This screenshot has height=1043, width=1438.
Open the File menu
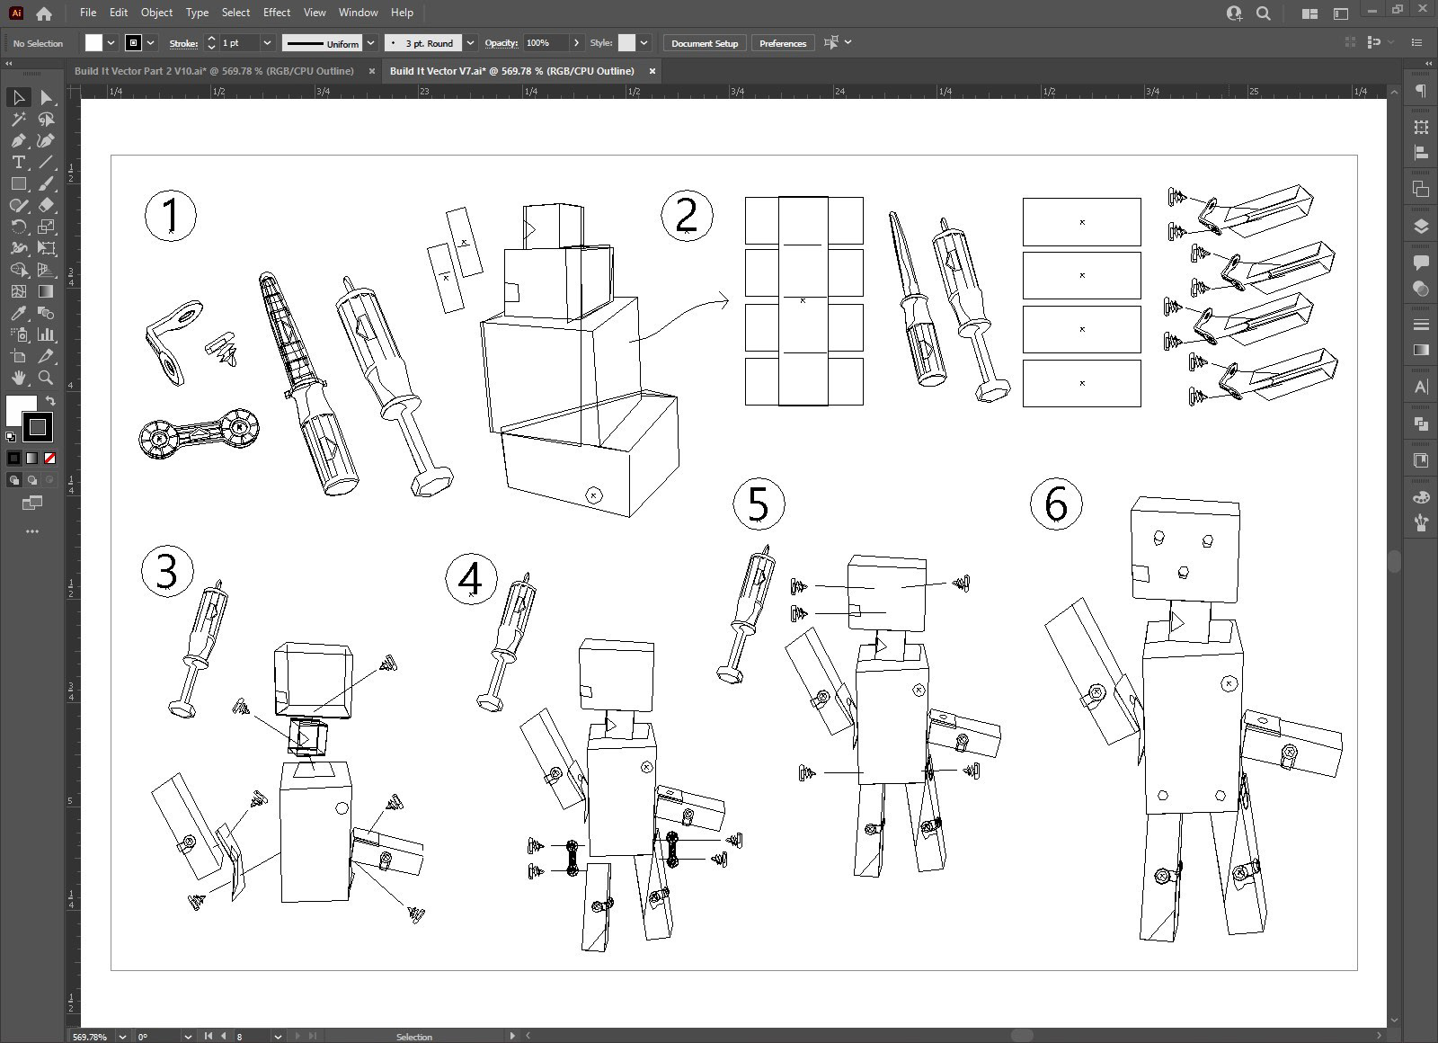click(87, 13)
